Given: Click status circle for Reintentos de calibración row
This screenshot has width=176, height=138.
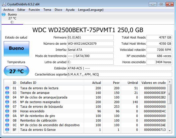Looking at the screenshot, I should click(7, 120).
